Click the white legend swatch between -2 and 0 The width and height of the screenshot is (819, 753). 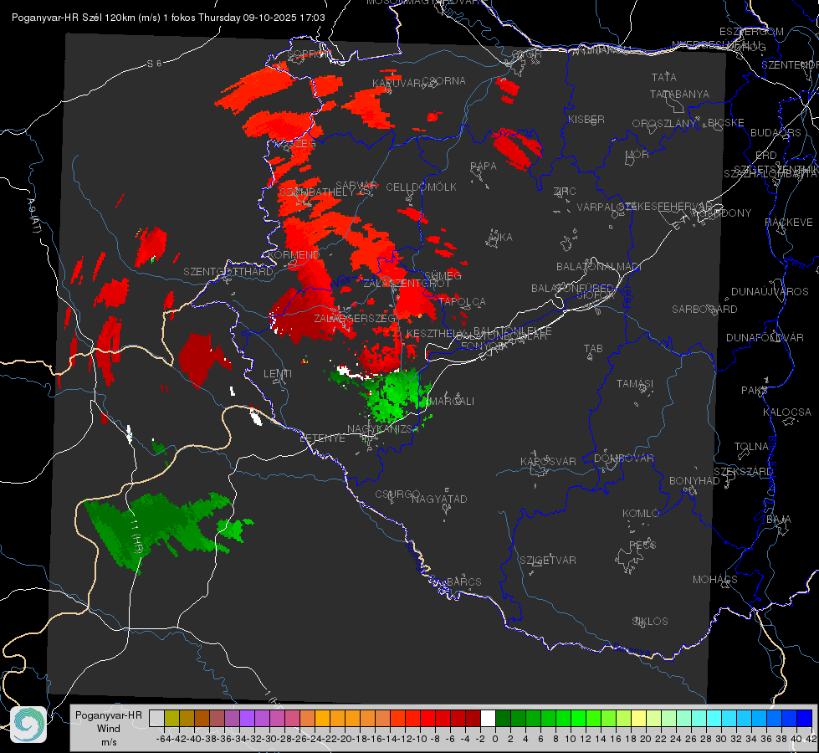point(488,718)
